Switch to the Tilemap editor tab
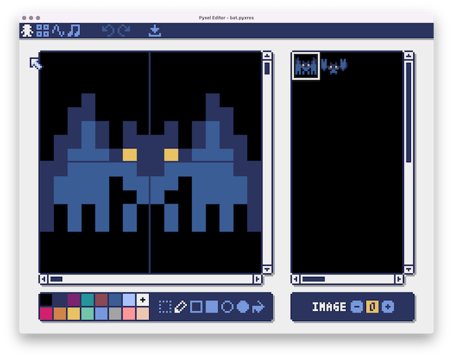Viewport: 453px width, 359px height. [x=43, y=30]
